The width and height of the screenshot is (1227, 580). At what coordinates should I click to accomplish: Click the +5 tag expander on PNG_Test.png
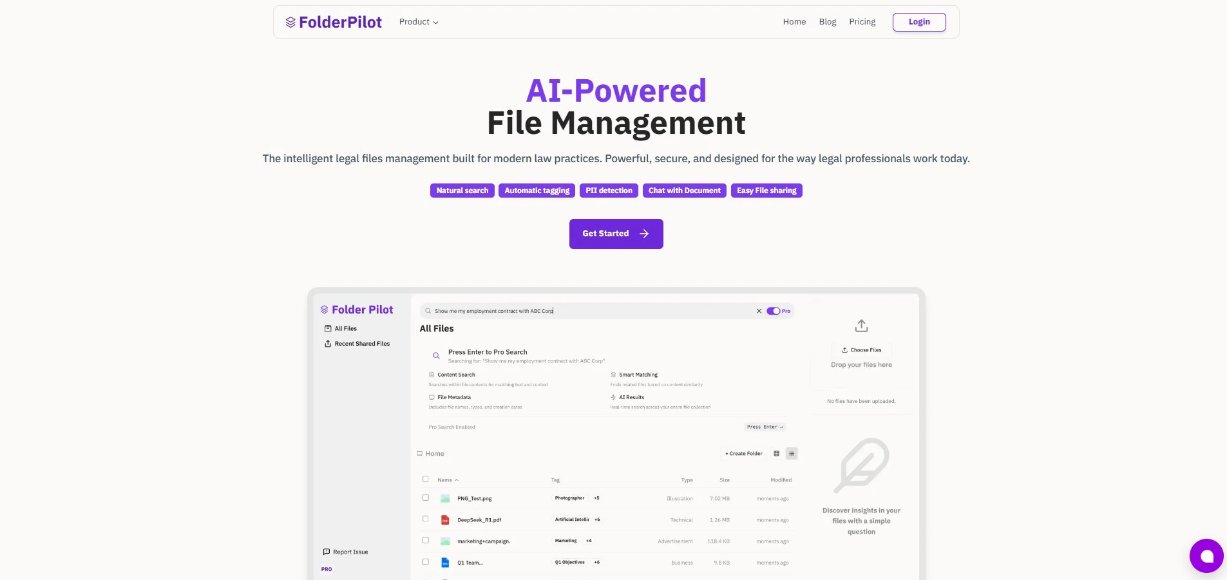(x=597, y=498)
